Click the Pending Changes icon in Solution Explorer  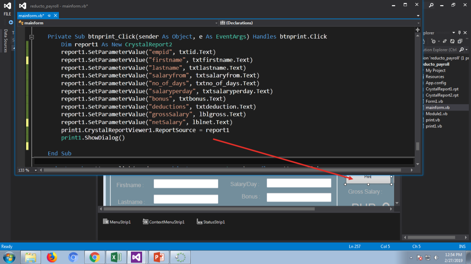[434, 41]
